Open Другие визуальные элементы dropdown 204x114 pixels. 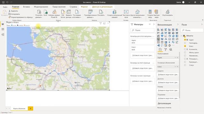point(137,14)
